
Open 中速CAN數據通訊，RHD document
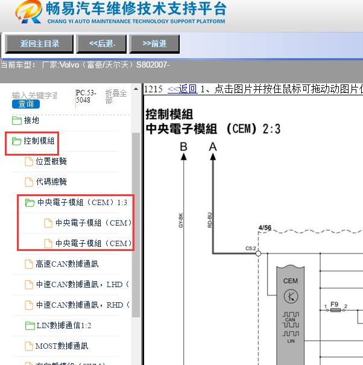point(83,305)
